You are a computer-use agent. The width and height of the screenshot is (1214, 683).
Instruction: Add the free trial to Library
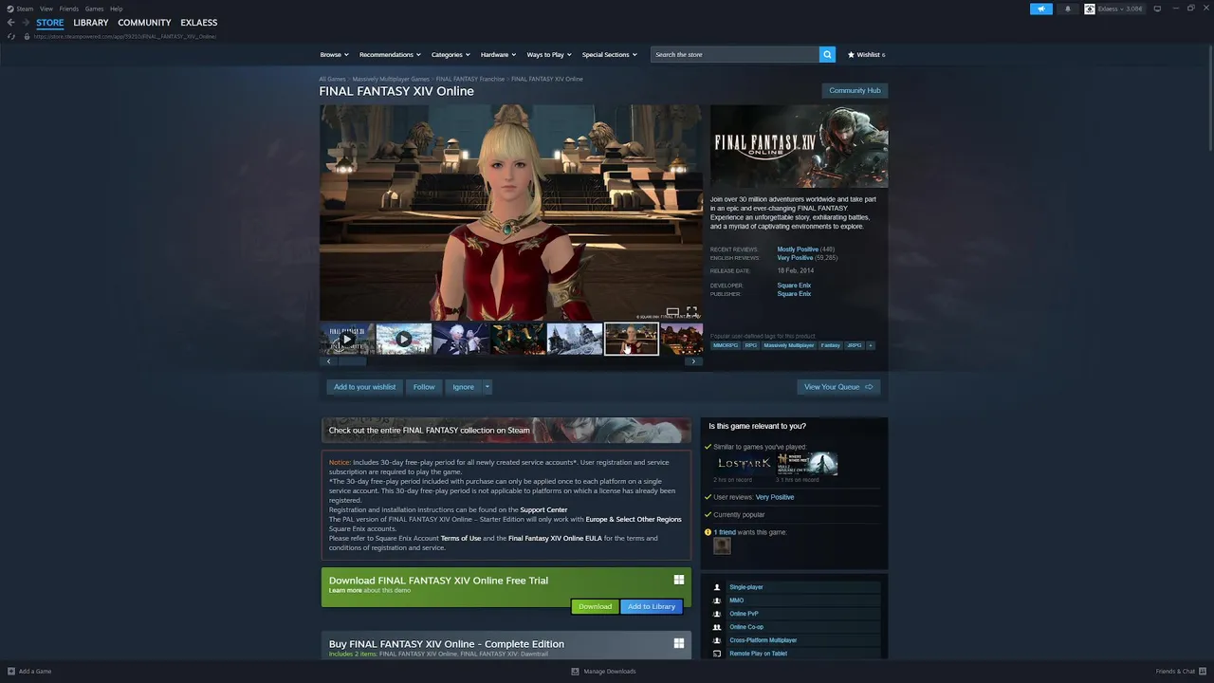click(652, 607)
